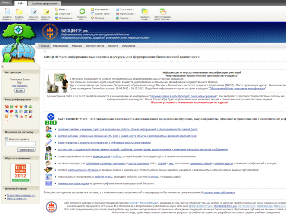Click the Выйти button
286x214 pixels.
(19, 91)
